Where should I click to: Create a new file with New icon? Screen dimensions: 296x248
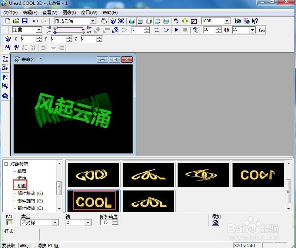coord(8,21)
